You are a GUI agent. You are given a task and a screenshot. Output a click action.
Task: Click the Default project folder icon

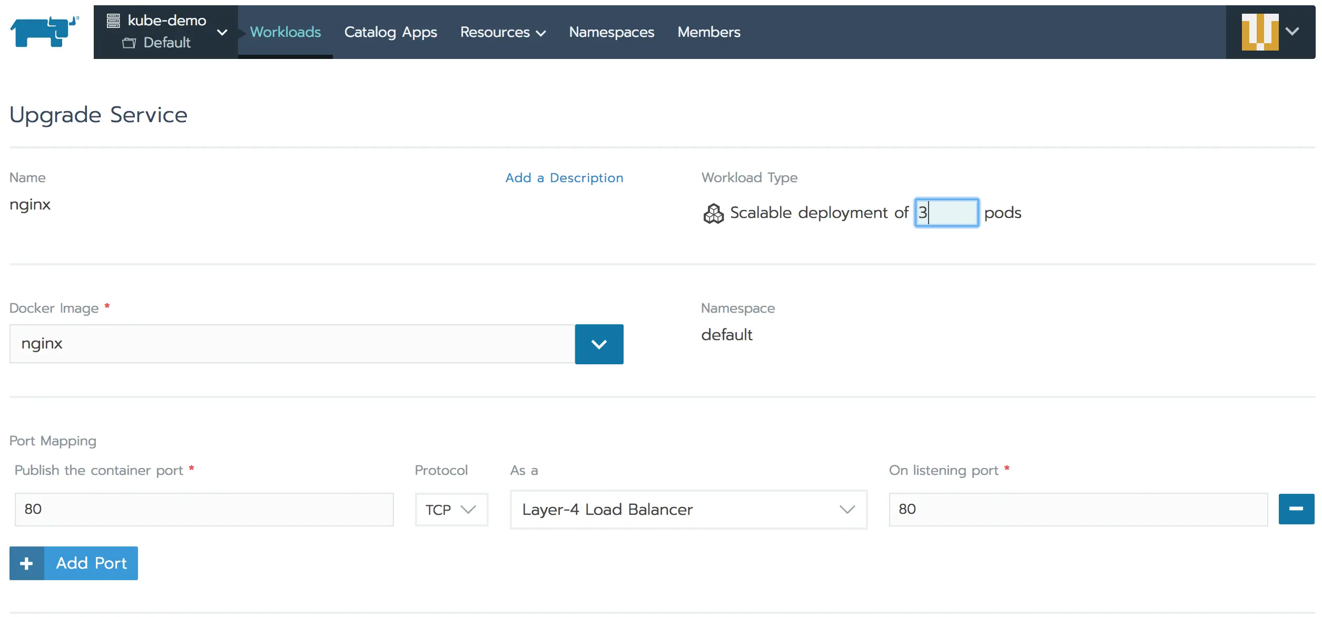(129, 43)
